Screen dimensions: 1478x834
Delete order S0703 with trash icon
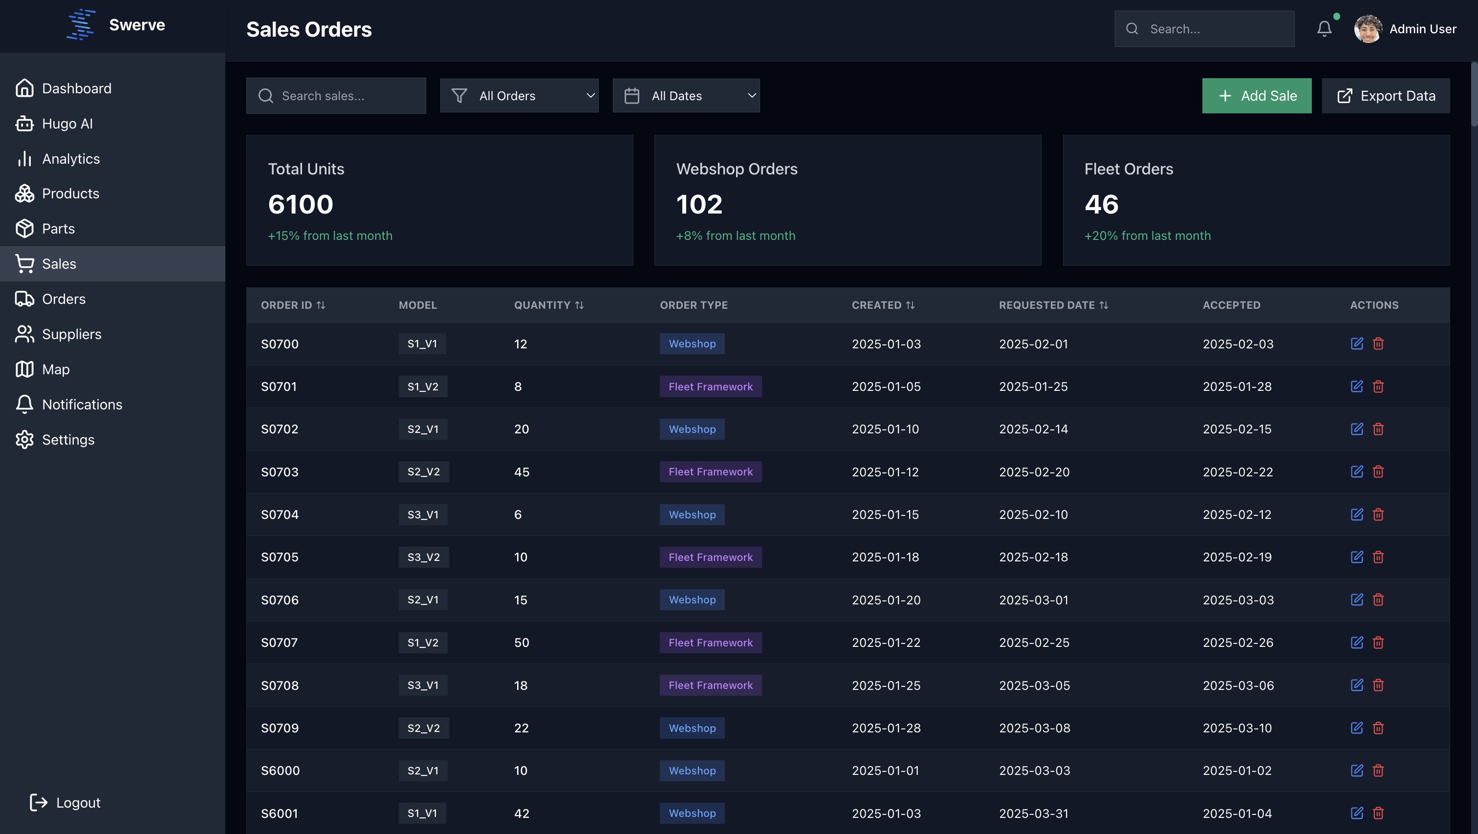(x=1378, y=471)
